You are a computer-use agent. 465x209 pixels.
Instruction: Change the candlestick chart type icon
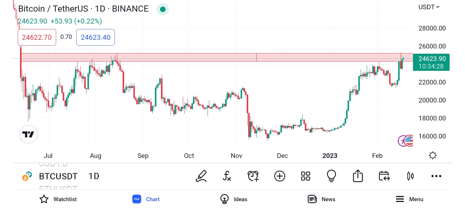pyautogui.click(x=410, y=176)
